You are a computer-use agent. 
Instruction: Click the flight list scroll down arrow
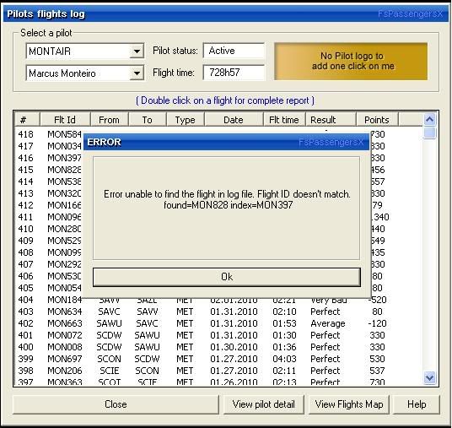click(x=429, y=377)
